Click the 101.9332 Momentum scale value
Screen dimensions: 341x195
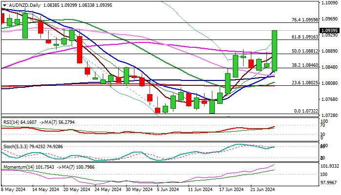click(x=330, y=166)
